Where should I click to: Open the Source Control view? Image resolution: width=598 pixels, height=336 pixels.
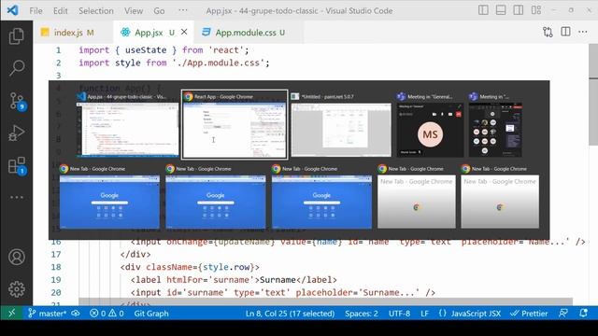pyautogui.click(x=17, y=101)
